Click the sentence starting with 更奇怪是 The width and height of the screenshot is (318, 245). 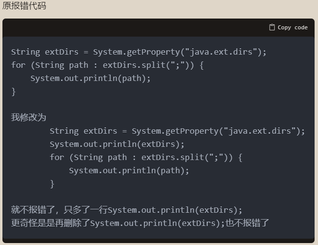coord(140,223)
